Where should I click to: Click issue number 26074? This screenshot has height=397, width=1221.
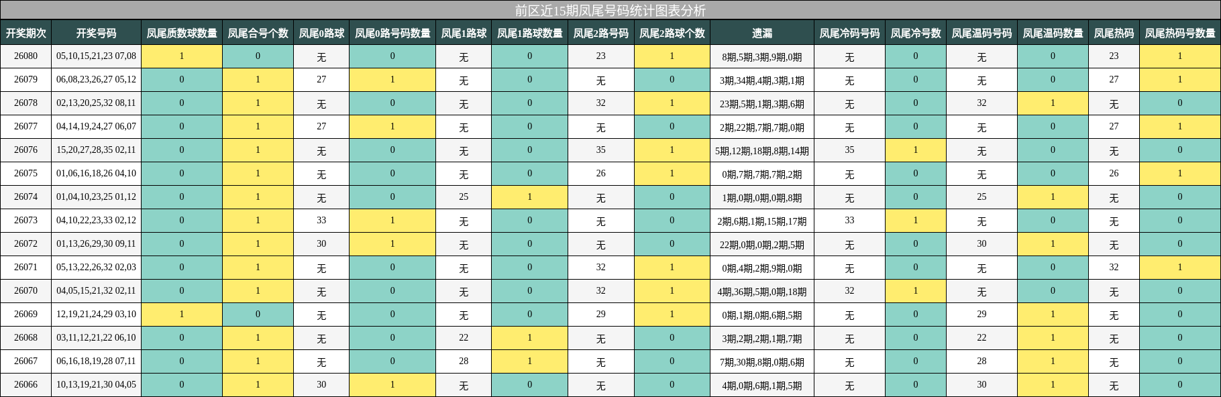coord(25,197)
